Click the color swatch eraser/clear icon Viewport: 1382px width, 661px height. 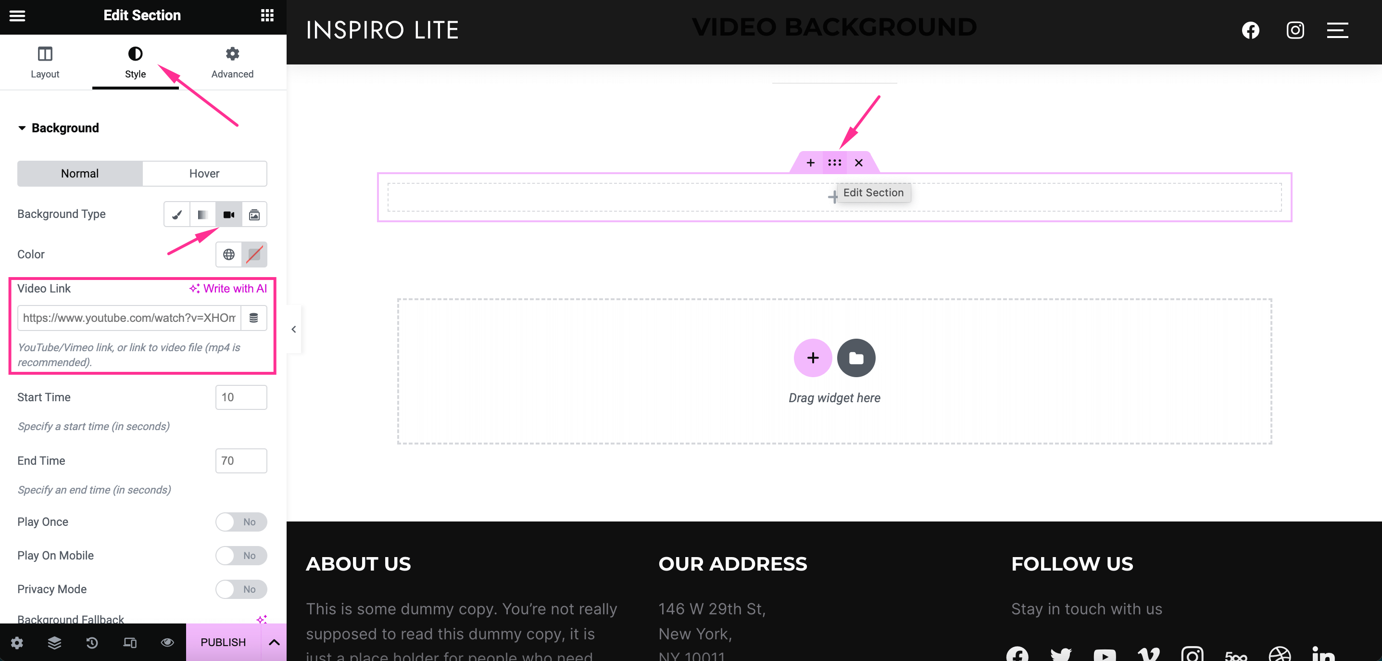click(255, 254)
